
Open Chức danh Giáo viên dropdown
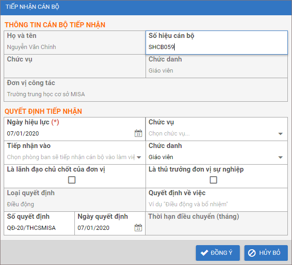click(280, 157)
